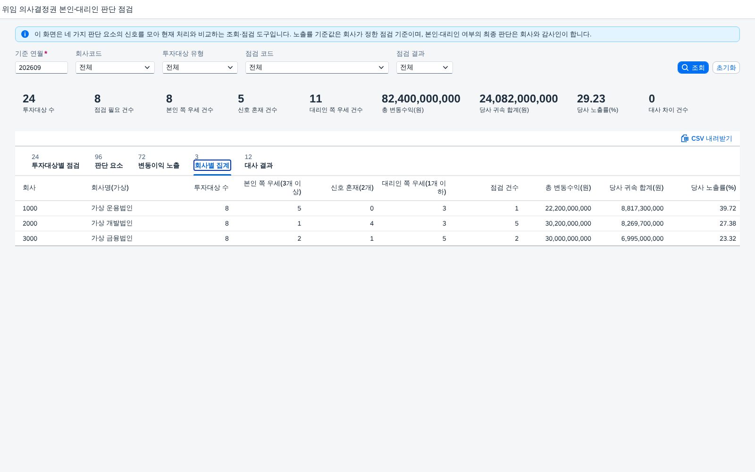
Task: Click the 회사 column header
Action: pos(29,187)
